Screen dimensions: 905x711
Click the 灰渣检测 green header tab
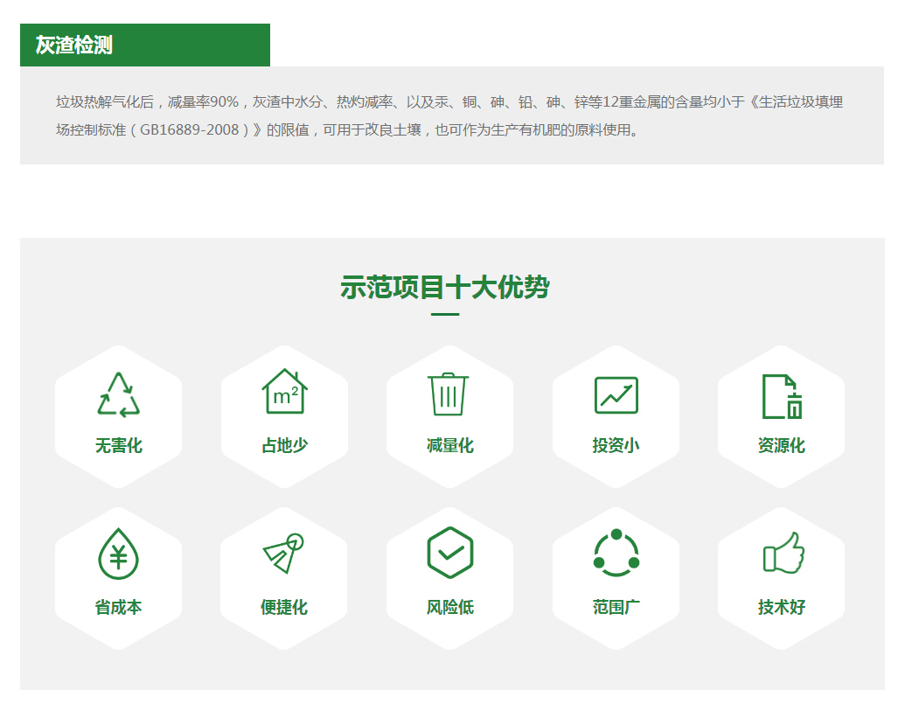(145, 45)
